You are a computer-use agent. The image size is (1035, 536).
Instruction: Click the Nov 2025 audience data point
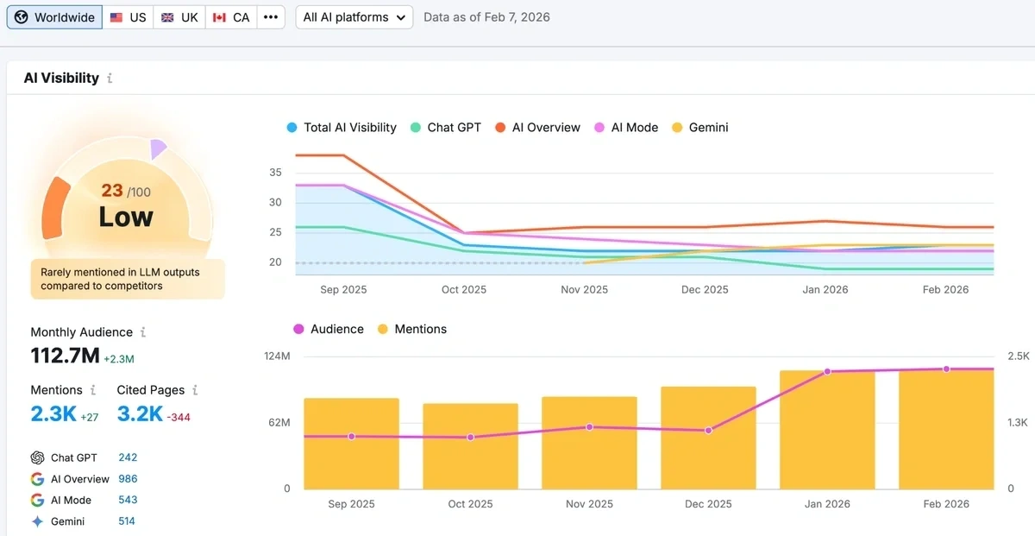click(x=589, y=427)
